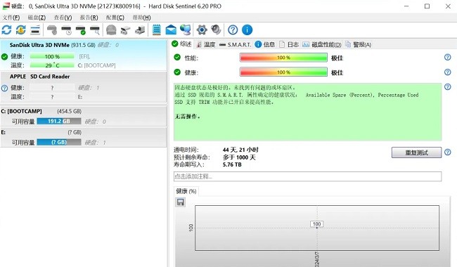This screenshot has height=267, width=457.
Task: Open the 磁盘(Z) menu
Action: point(37,18)
